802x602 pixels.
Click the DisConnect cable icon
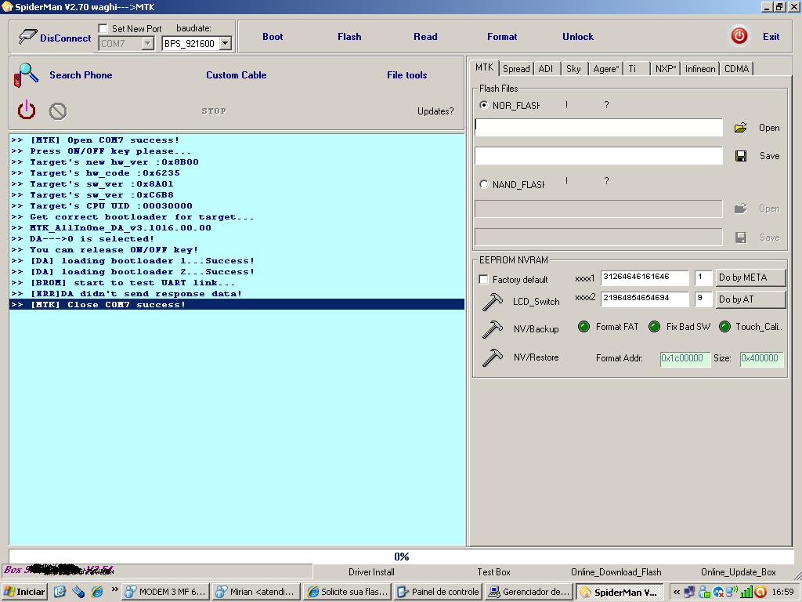(x=27, y=37)
